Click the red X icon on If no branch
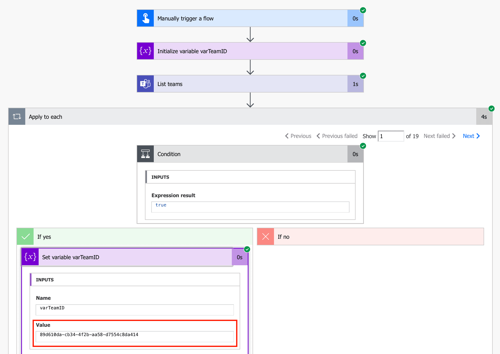This screenshot has width=500, height=354. [265, 237]
